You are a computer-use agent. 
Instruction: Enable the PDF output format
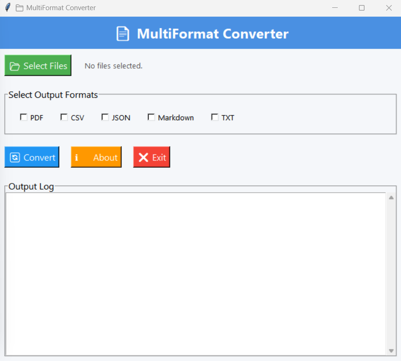pyautogui.click(x=23, y=117)
